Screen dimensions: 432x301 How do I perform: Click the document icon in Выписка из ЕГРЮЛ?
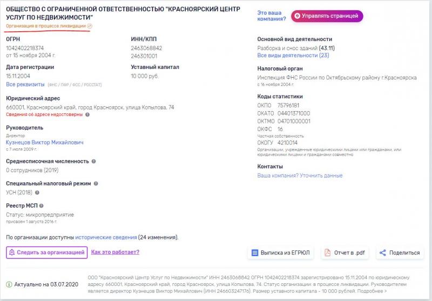[x=255, y=252]
